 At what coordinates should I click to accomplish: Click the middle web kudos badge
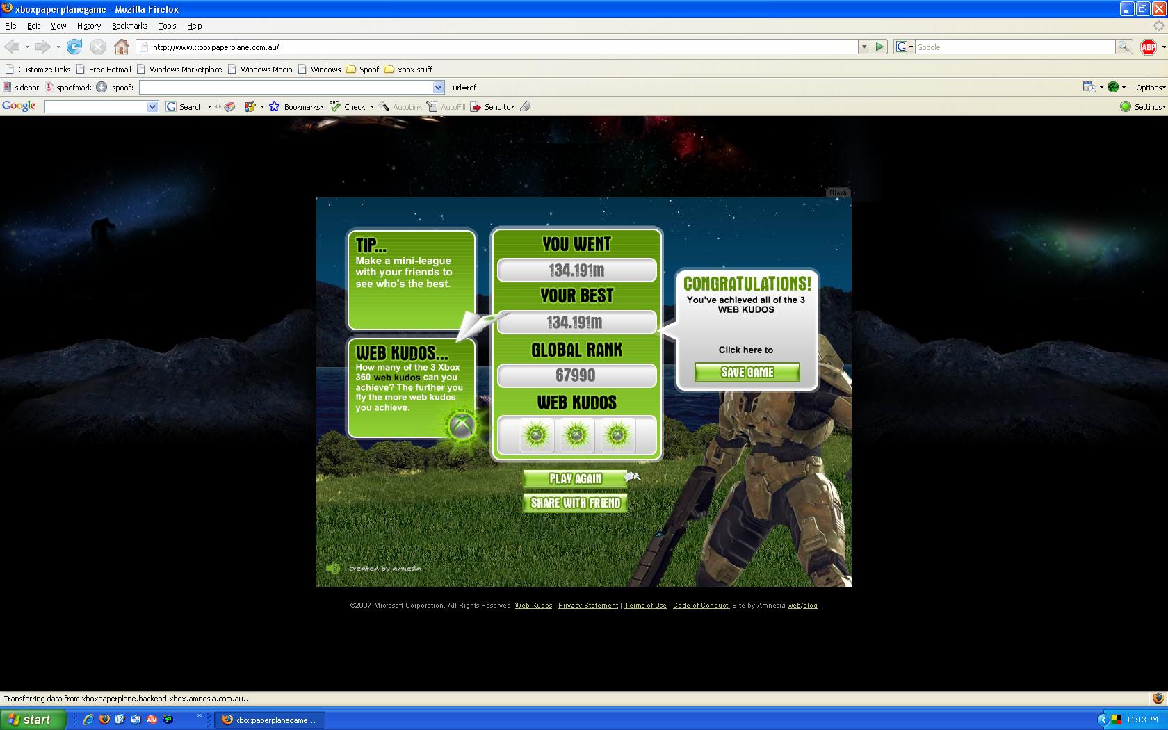click(576, 435)
